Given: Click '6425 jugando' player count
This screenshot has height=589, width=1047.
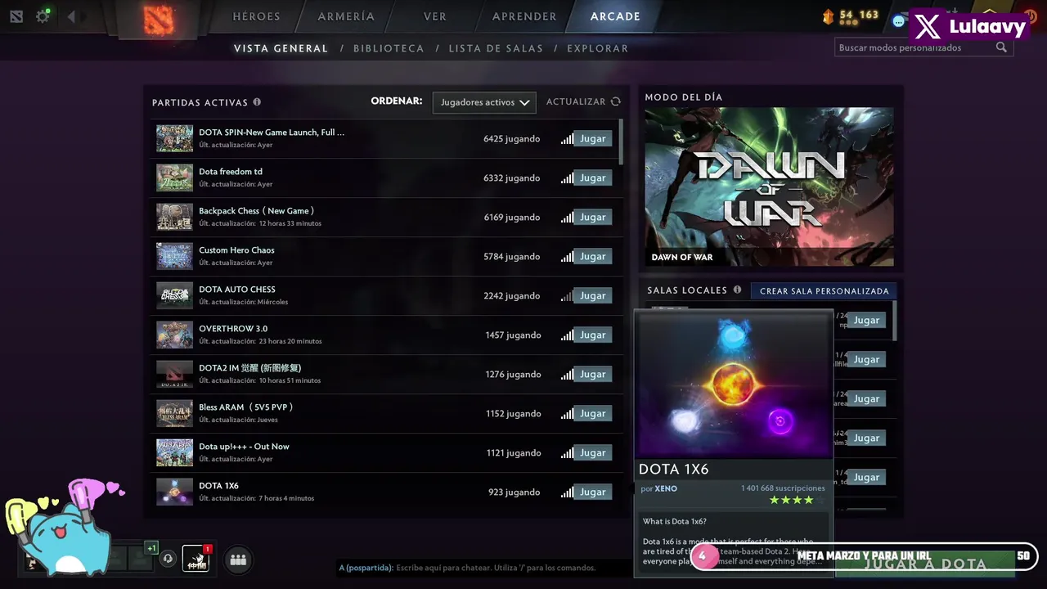Looking at the screenshot, I should (x=511, y=139).
